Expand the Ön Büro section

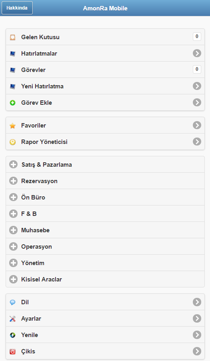105,197
